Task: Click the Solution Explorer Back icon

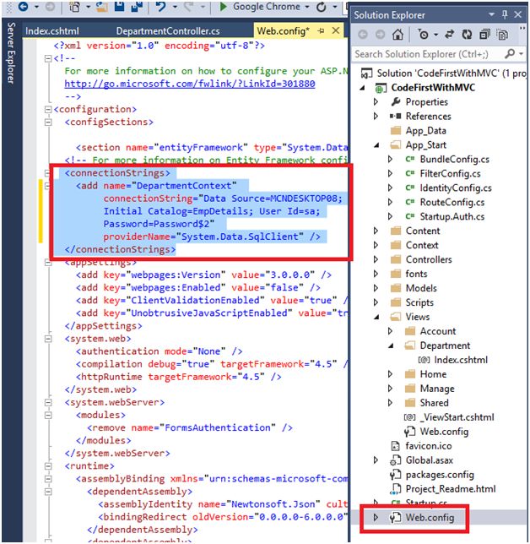Action: coord(363,35)
